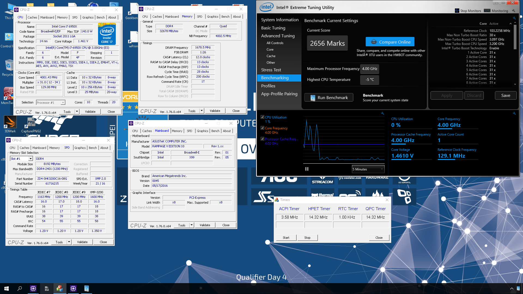Open the 5 Minutes time range dropdown
Screen dimensions: 523x294
tap(368, 169)
